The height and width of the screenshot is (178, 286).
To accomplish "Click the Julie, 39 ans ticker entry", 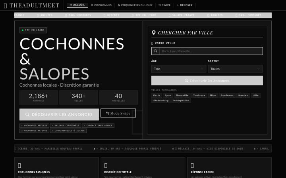I will click(x=129, y=149).
